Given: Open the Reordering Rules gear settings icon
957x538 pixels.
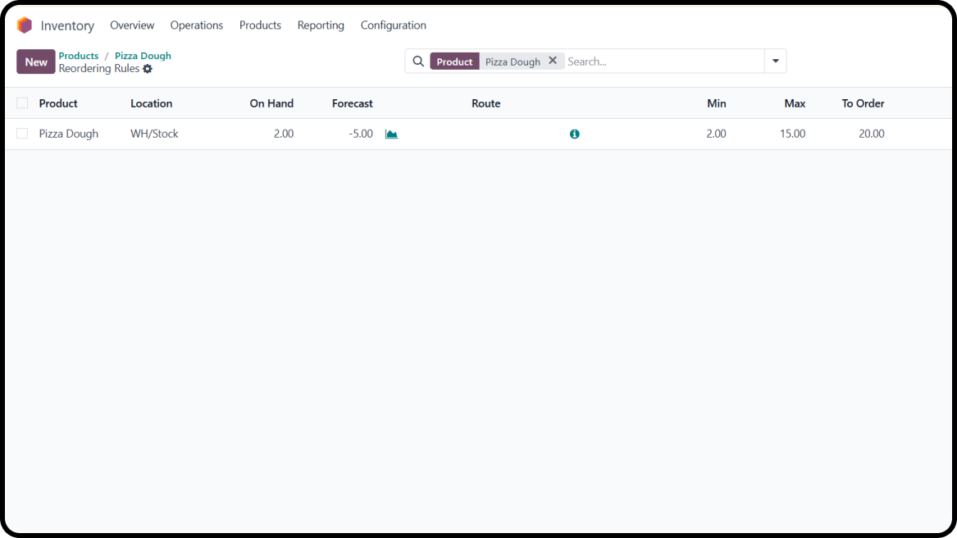Looking at the screenshot, I should [148, 69].
